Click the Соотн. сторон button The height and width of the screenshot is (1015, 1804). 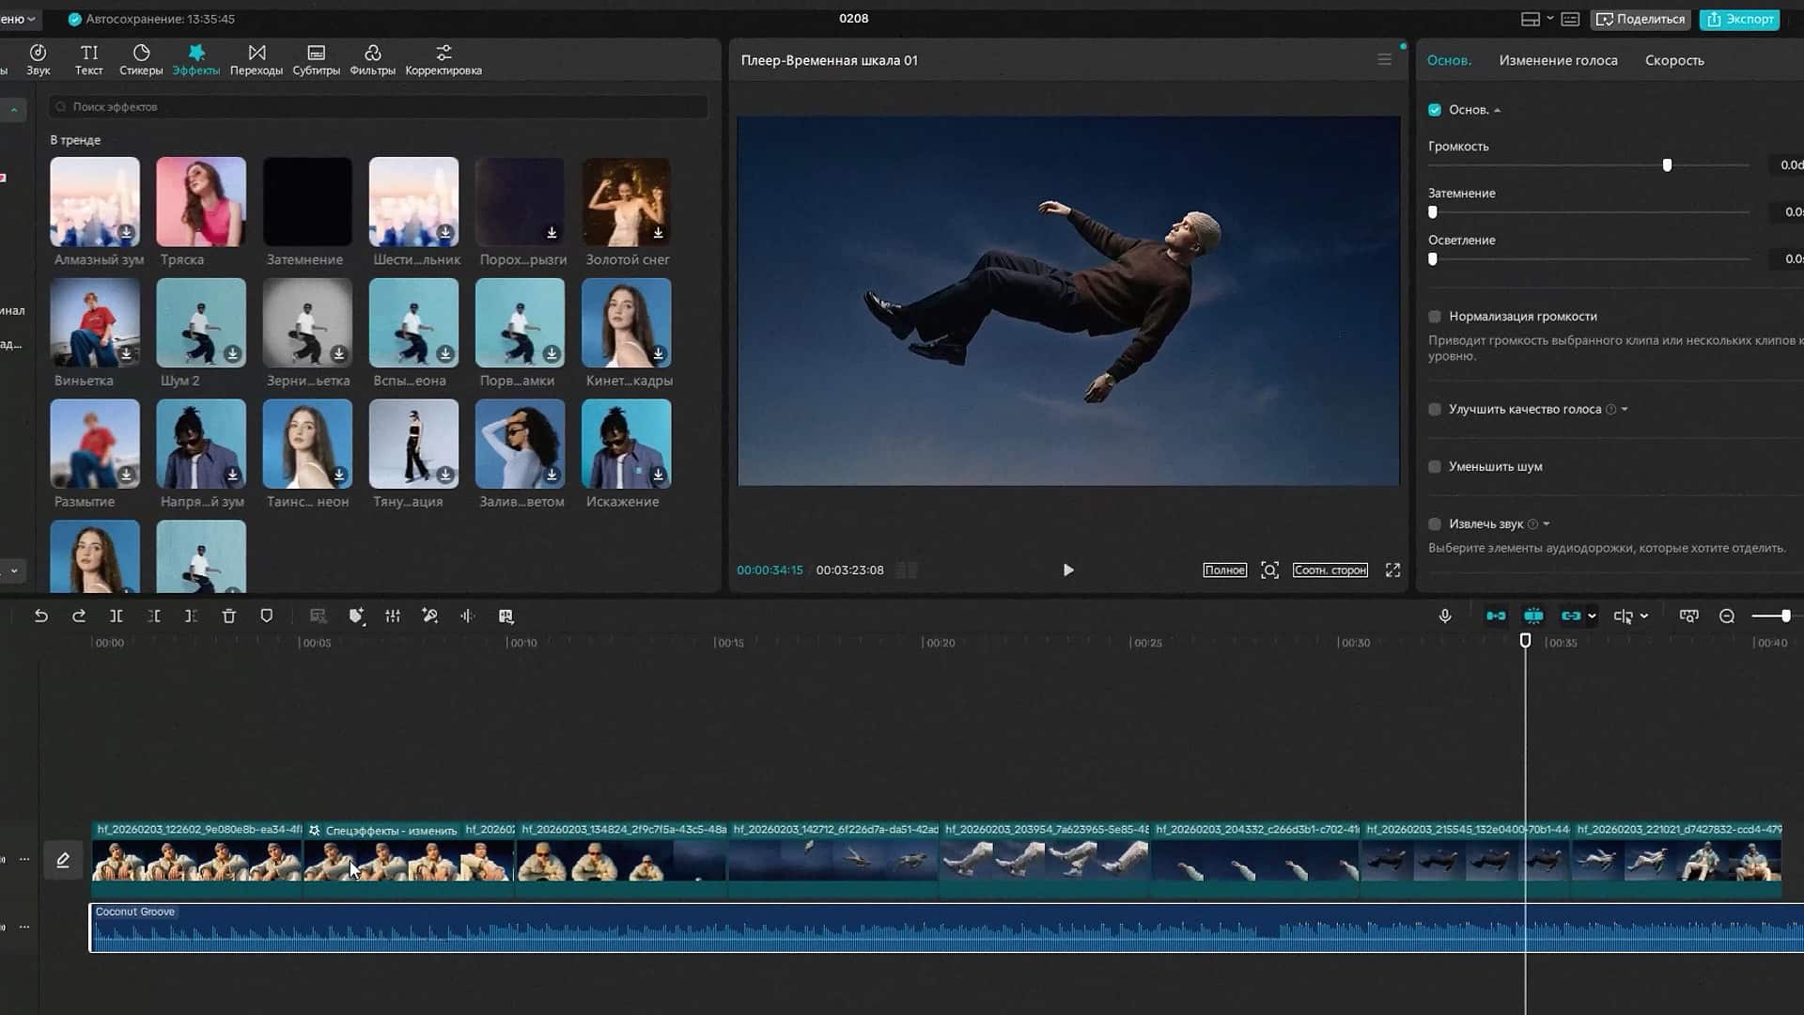coord(1330,570)
